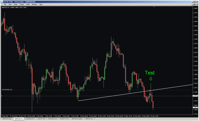Switch to the AUDUSD,M15 chart tab
Viewport: 199px width, 121px height.
(30, 119)
